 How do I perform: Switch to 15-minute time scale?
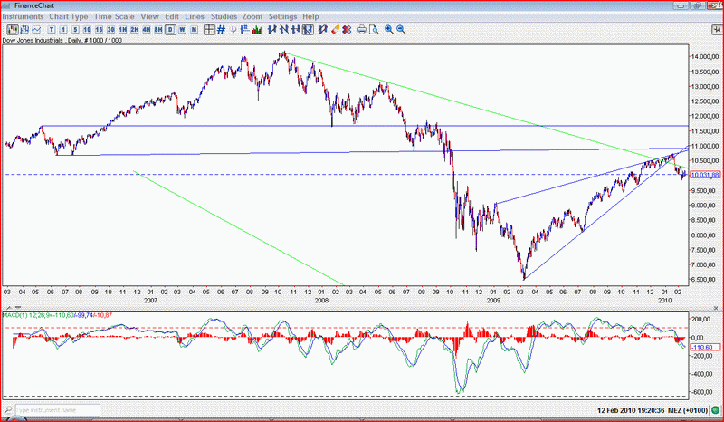99,30
